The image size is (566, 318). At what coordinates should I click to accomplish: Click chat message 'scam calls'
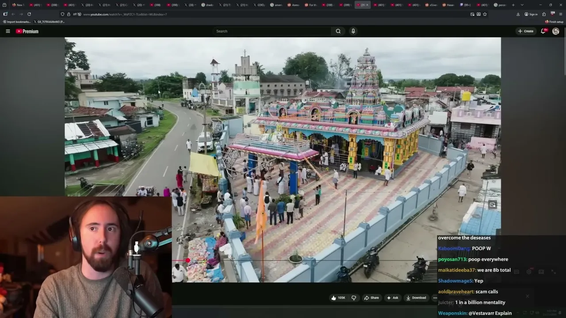tap(487, 291)
